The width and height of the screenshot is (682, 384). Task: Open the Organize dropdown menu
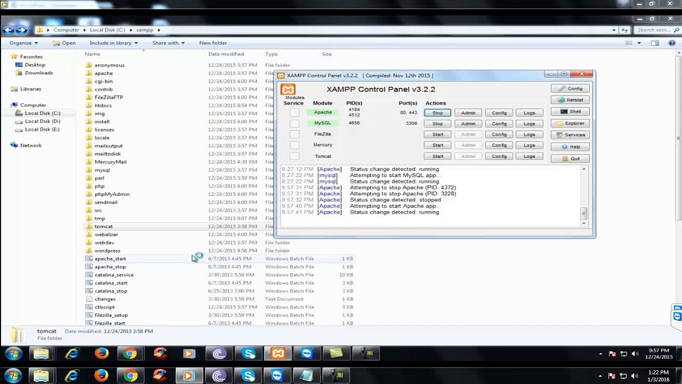[23, 43]
